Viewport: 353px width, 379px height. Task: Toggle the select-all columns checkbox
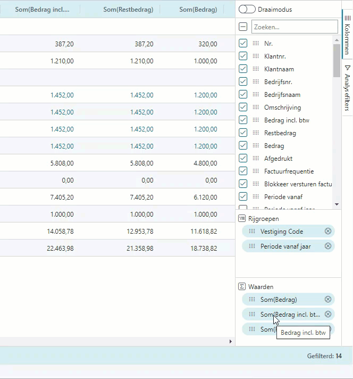[x=243, y=27]
